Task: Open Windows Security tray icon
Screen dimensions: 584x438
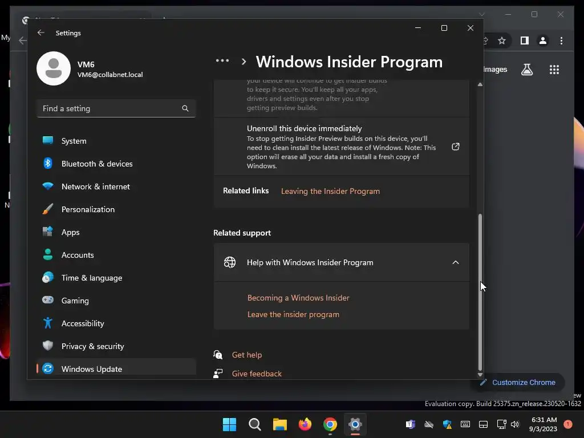Action: (447, 424)
